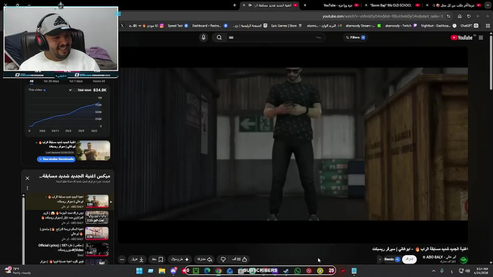The image size is (493, 277).
Task: Click 'See similar thumbnails' button
Action: (56, 159)
